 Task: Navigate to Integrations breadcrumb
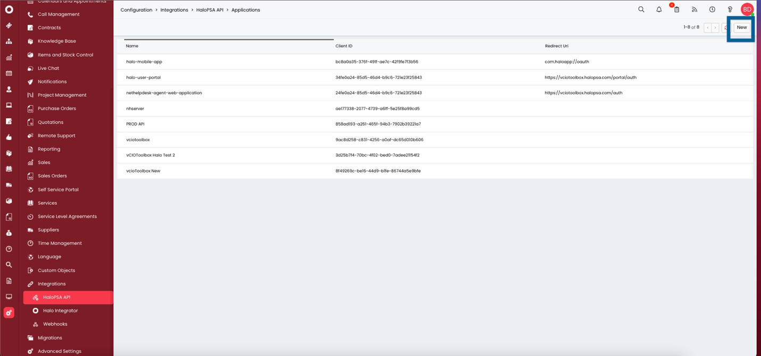(174, 10)
